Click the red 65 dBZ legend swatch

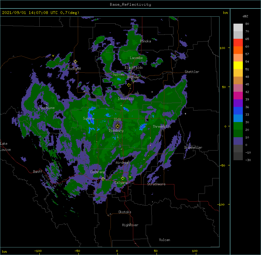(238, 43)
